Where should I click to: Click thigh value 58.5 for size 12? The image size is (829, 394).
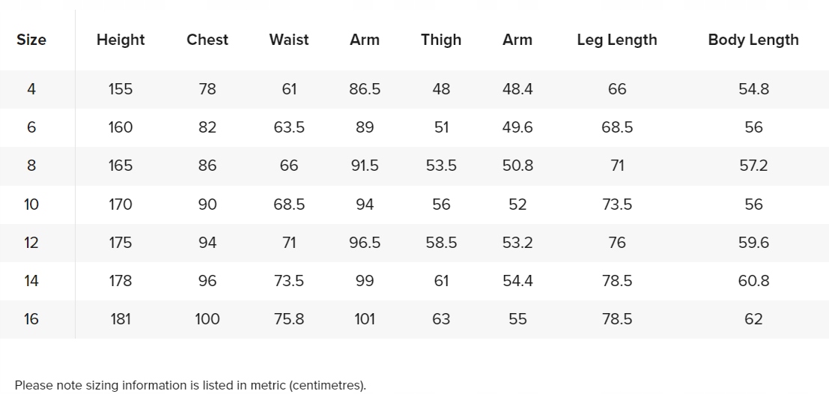pyautogui.click(x=441, y=243)
